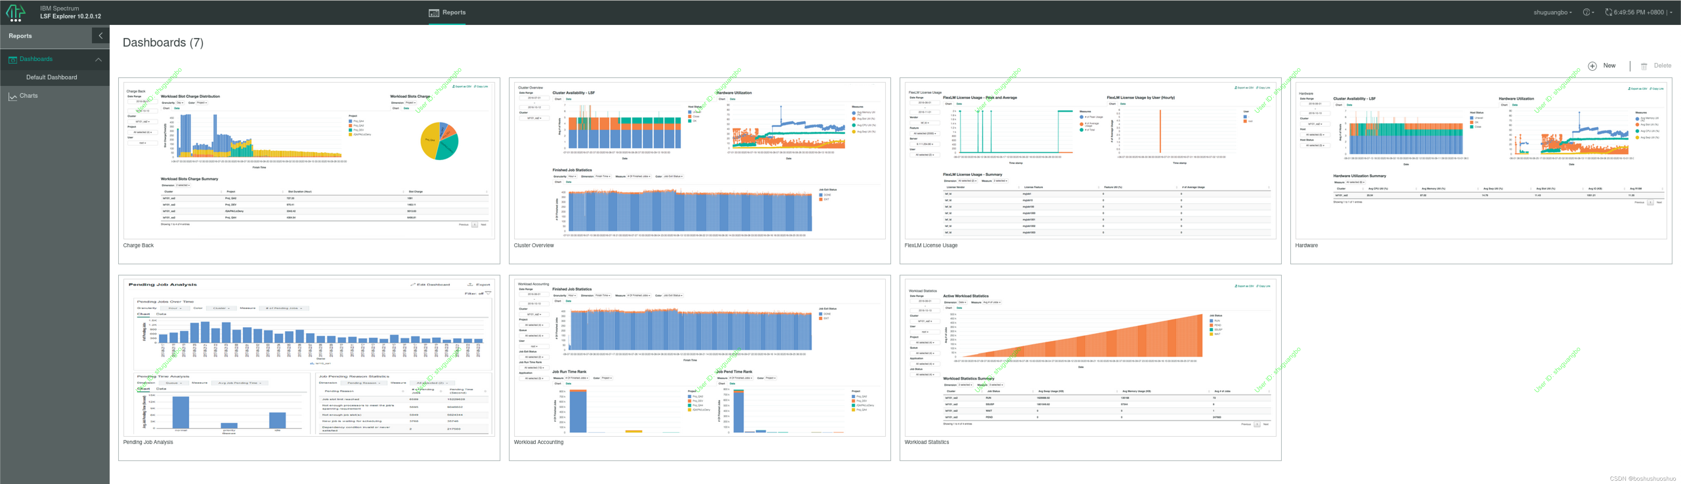This screenshot has width=1681, height=484.
Task: Open Default Dashboard in the sidebar
Action: [x=52, y=77]
